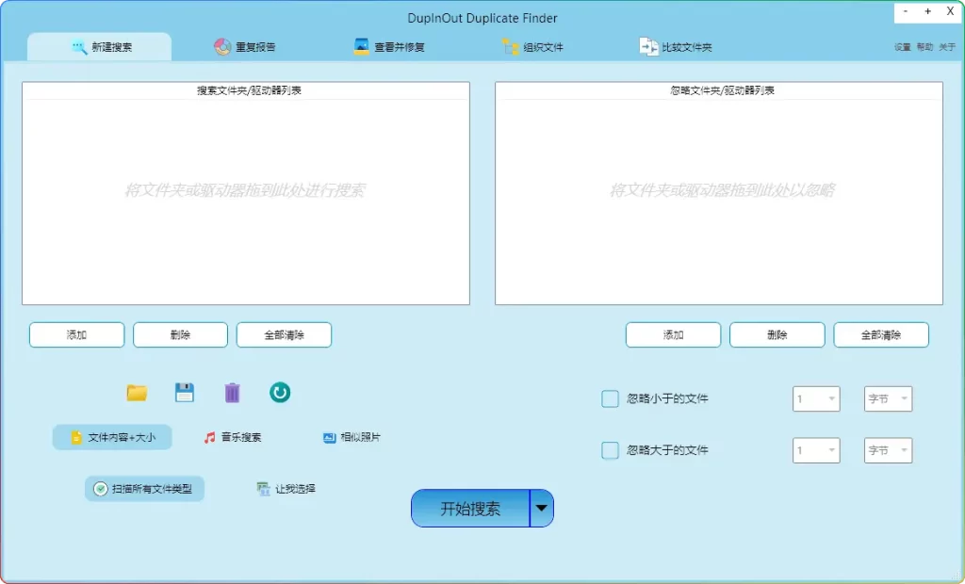Click the folder tree icon on 组织文件
This screenshot has width=965, height=584.
pos(510,47)
